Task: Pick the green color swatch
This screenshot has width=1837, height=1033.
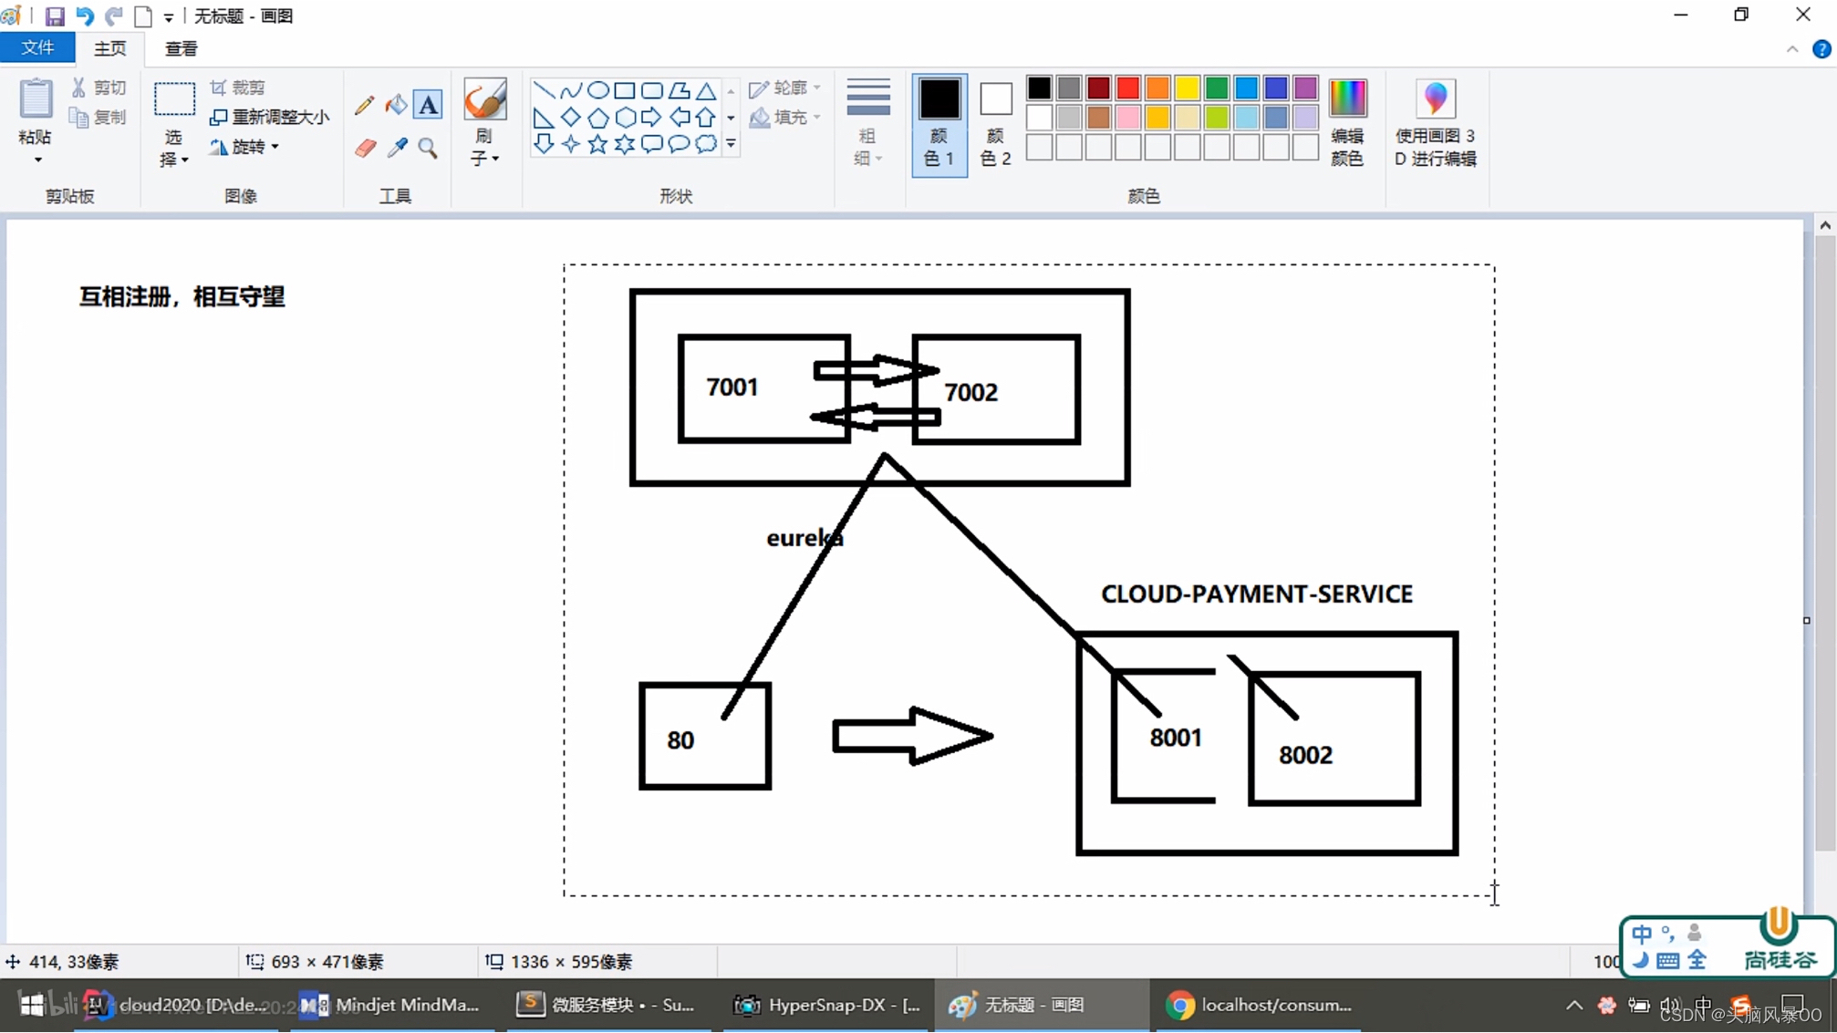Action: click(x=1217, y=88)
